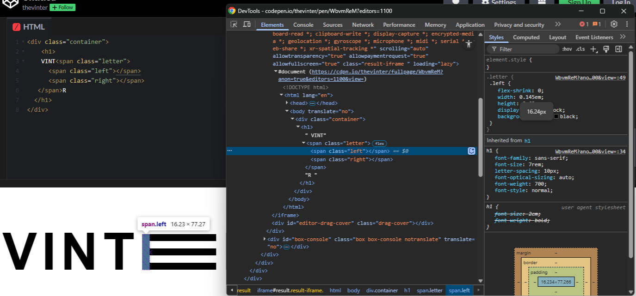
Task: Click the thevinter author link
Action: (35, 7)
